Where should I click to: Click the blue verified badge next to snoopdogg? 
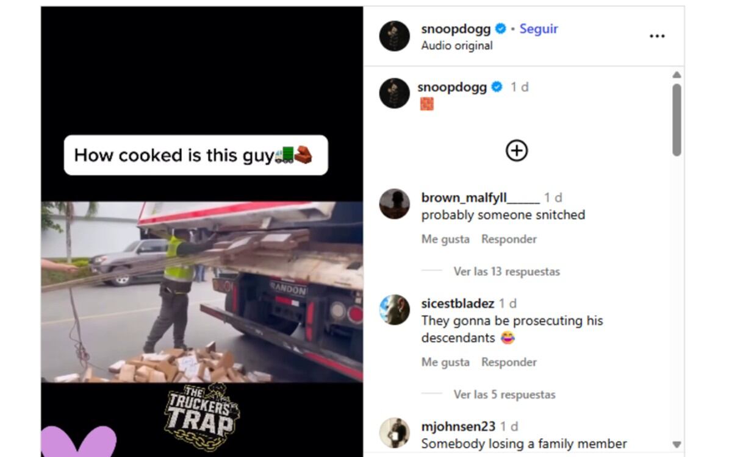pos(501,27)
